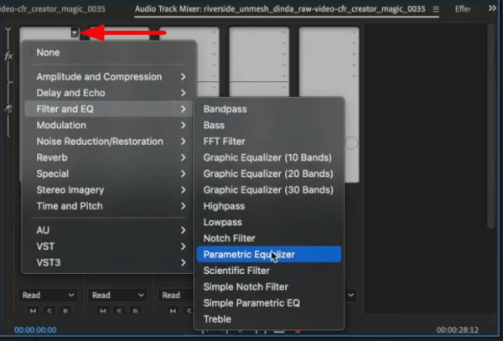Choose None to clear the effect
The height and width of the screenshot is (341, 503).
coord(109,53)
